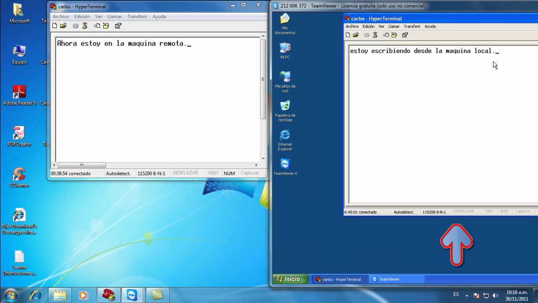This screenshot has height=303, width=538.
Task: Select Mis sitios de red icon
Action: click(x=285, y=82)
